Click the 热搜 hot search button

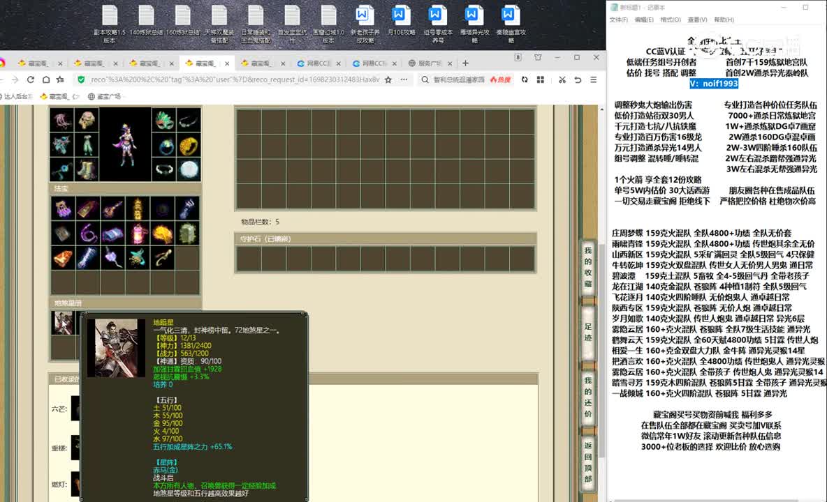click(500, 79)
